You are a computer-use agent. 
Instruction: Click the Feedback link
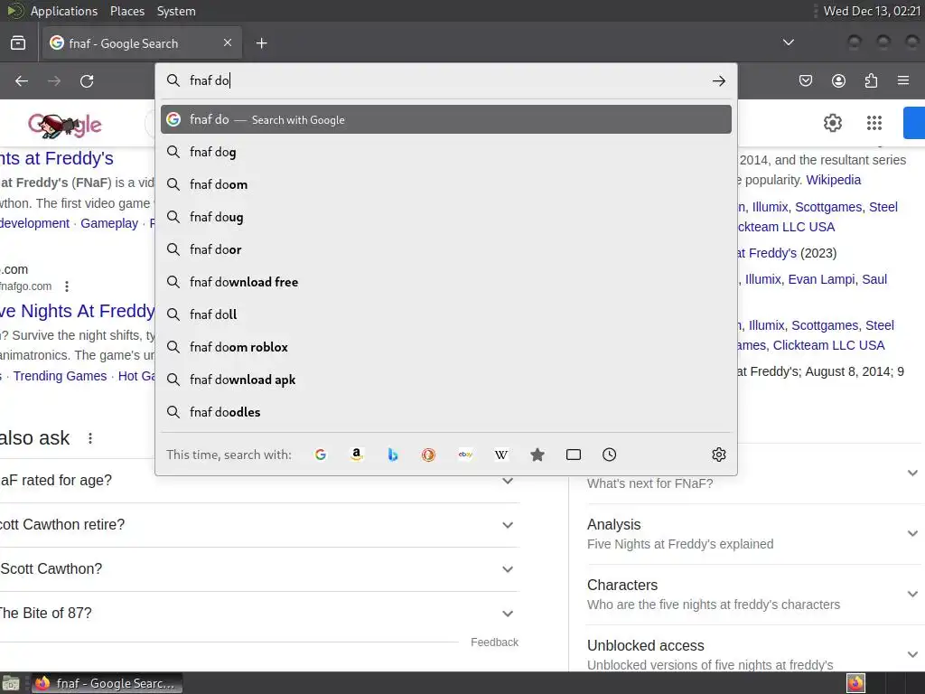494,642
